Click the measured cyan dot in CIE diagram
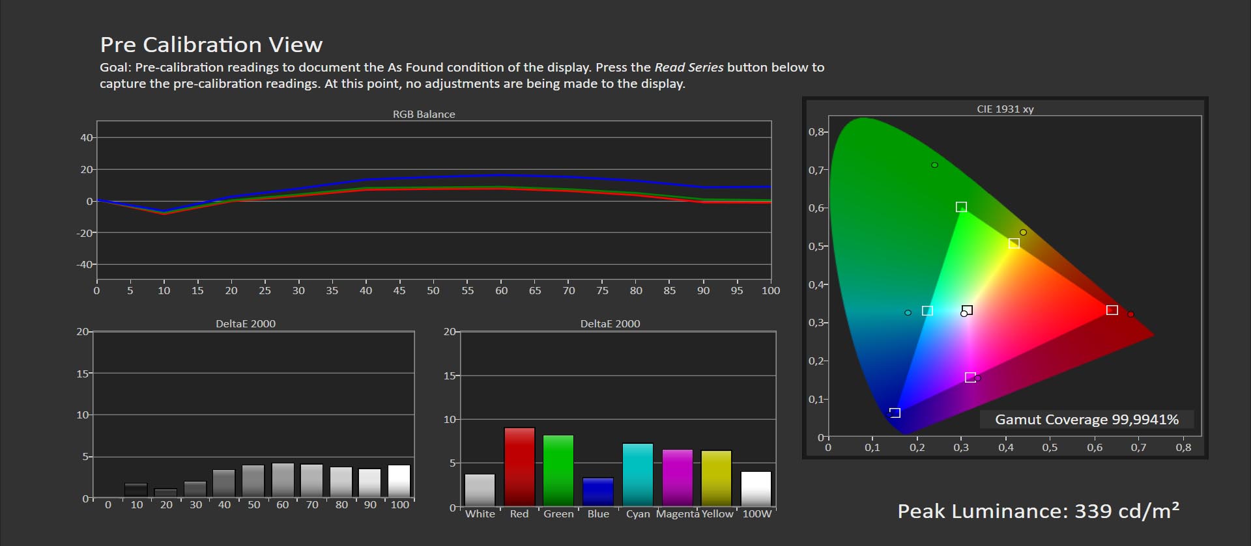 tap(908, 313)
